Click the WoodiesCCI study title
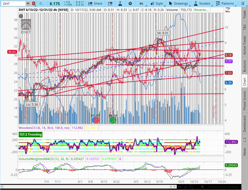 44,128
